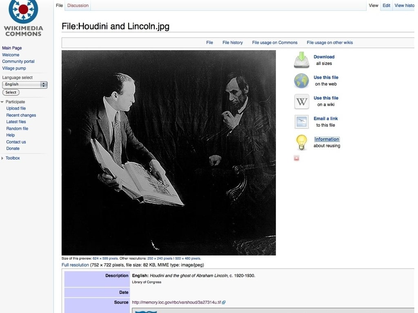
Task: Open the Full resolution link
Action: (75, 265)
